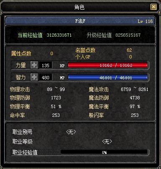The height and width of the screenshot is (169, 161).
Task: Click the blue MP bar
Action: point(108,77)
